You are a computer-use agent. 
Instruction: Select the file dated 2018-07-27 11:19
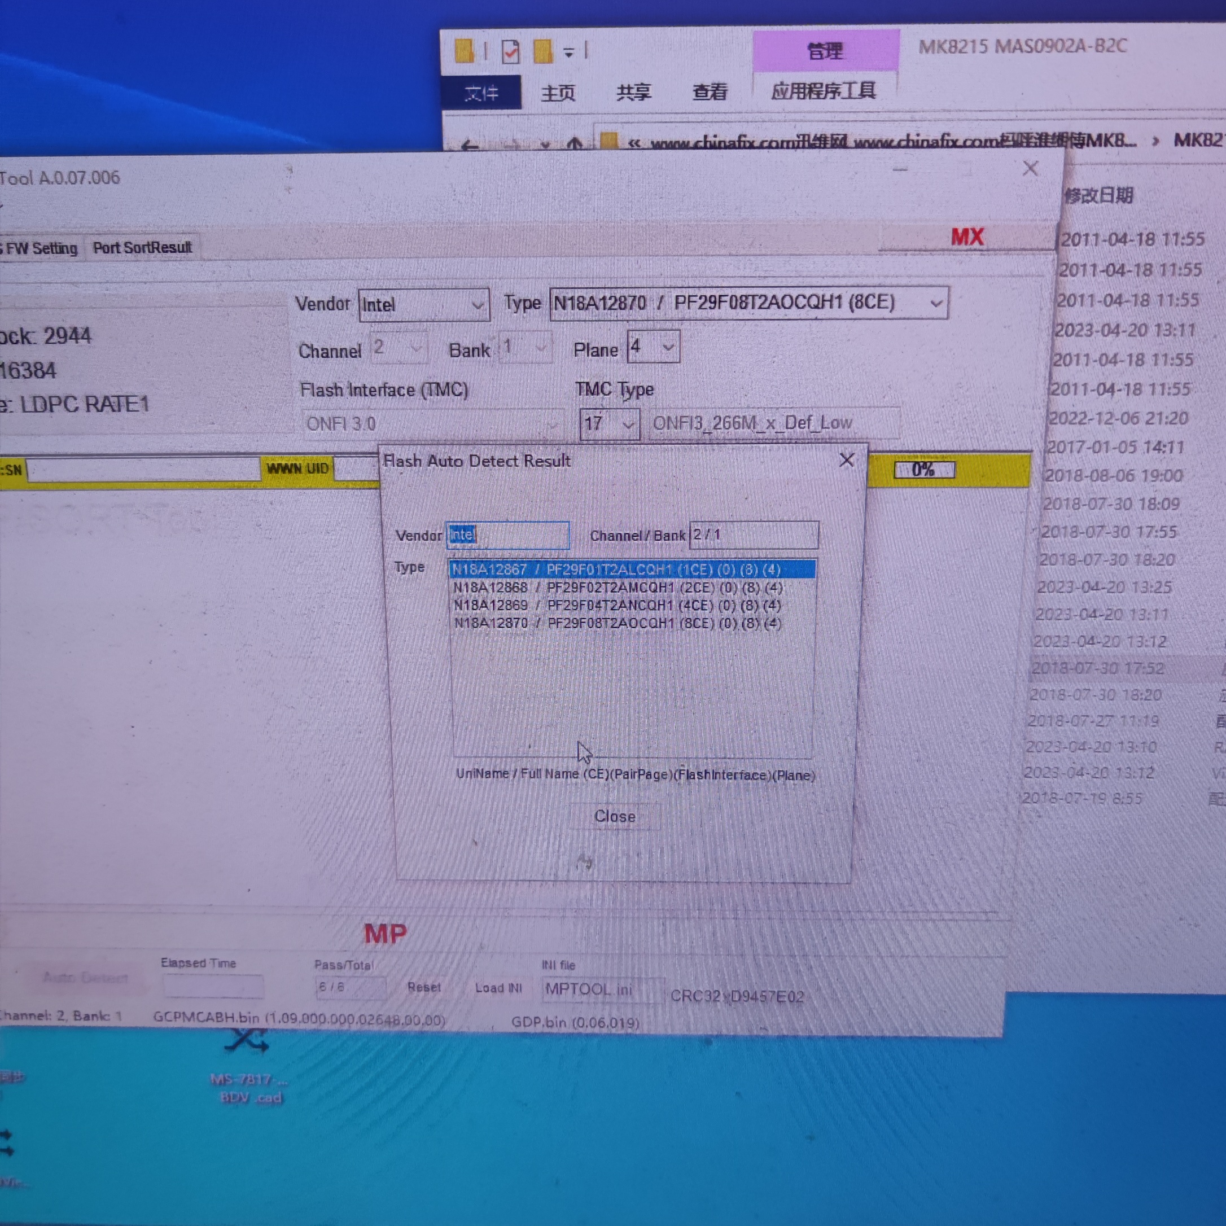(x=1093, y=720)
